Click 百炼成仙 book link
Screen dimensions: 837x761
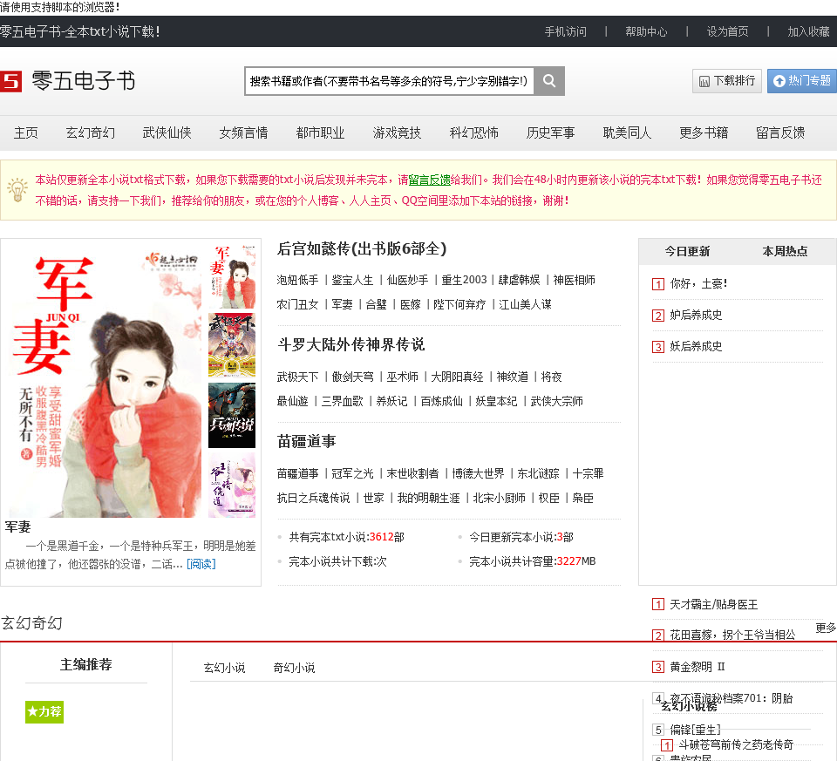click(441, 401)
